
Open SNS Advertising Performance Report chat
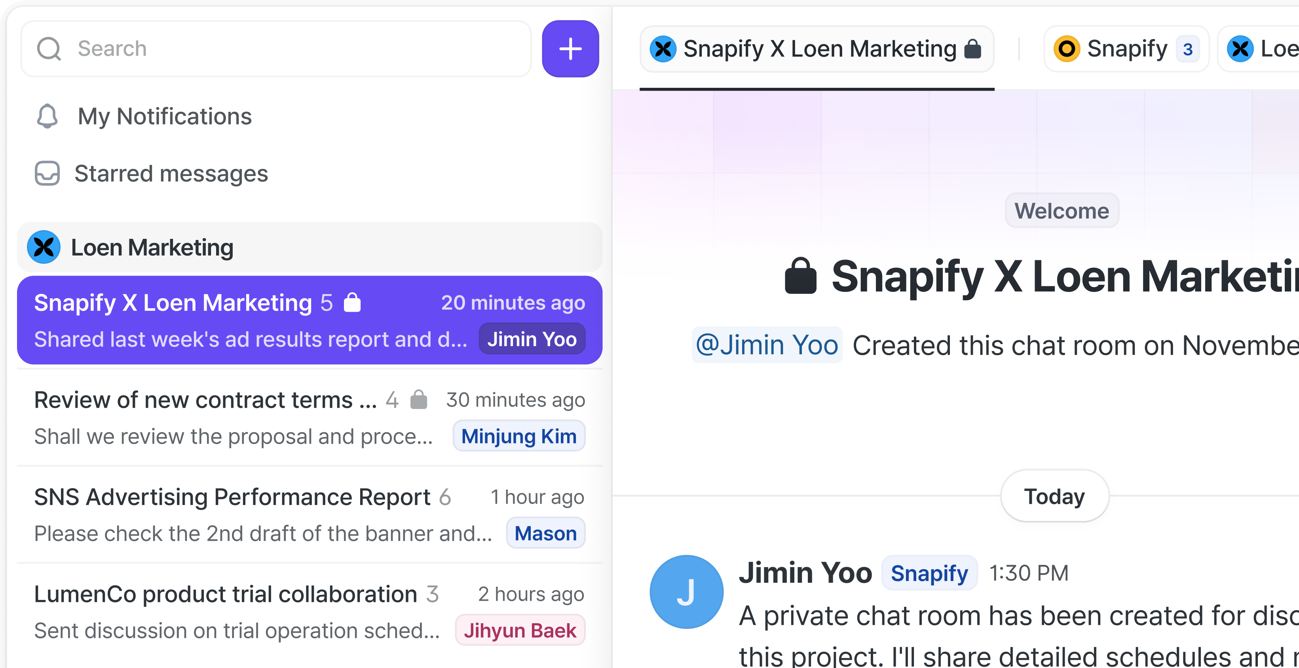(310, 515)
